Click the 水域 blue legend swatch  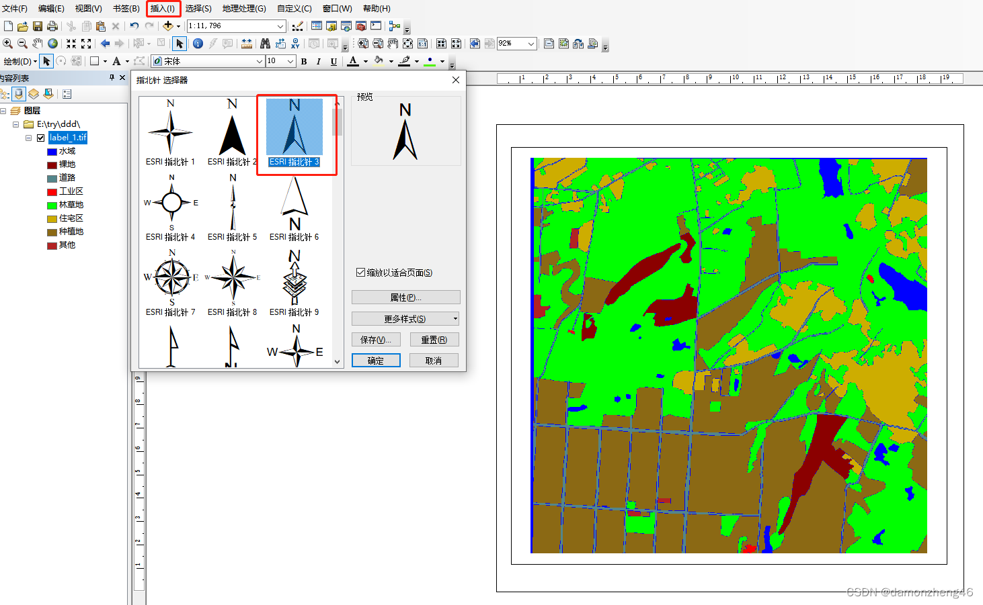(x=52, y=152)
